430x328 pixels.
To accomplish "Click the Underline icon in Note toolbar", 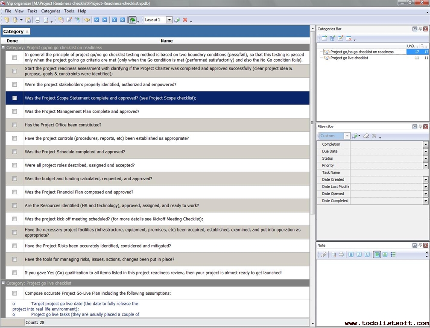I will point(367,255).
